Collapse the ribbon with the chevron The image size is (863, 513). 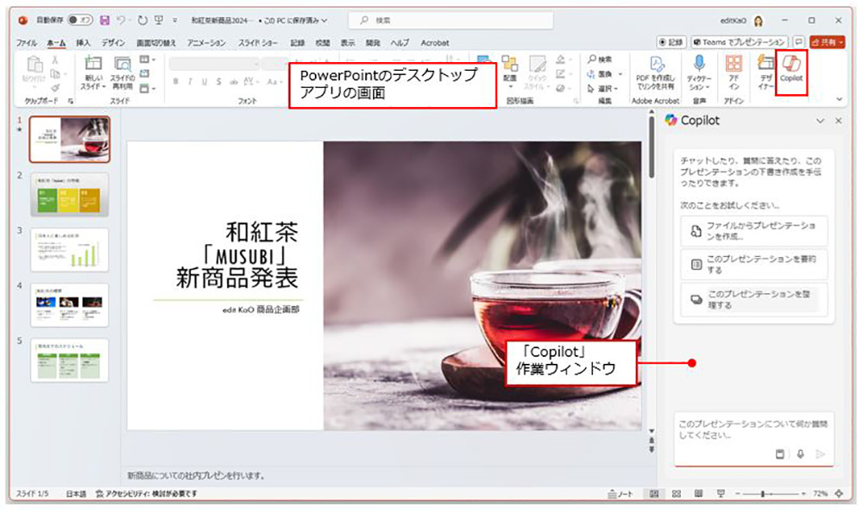point(838,97)
